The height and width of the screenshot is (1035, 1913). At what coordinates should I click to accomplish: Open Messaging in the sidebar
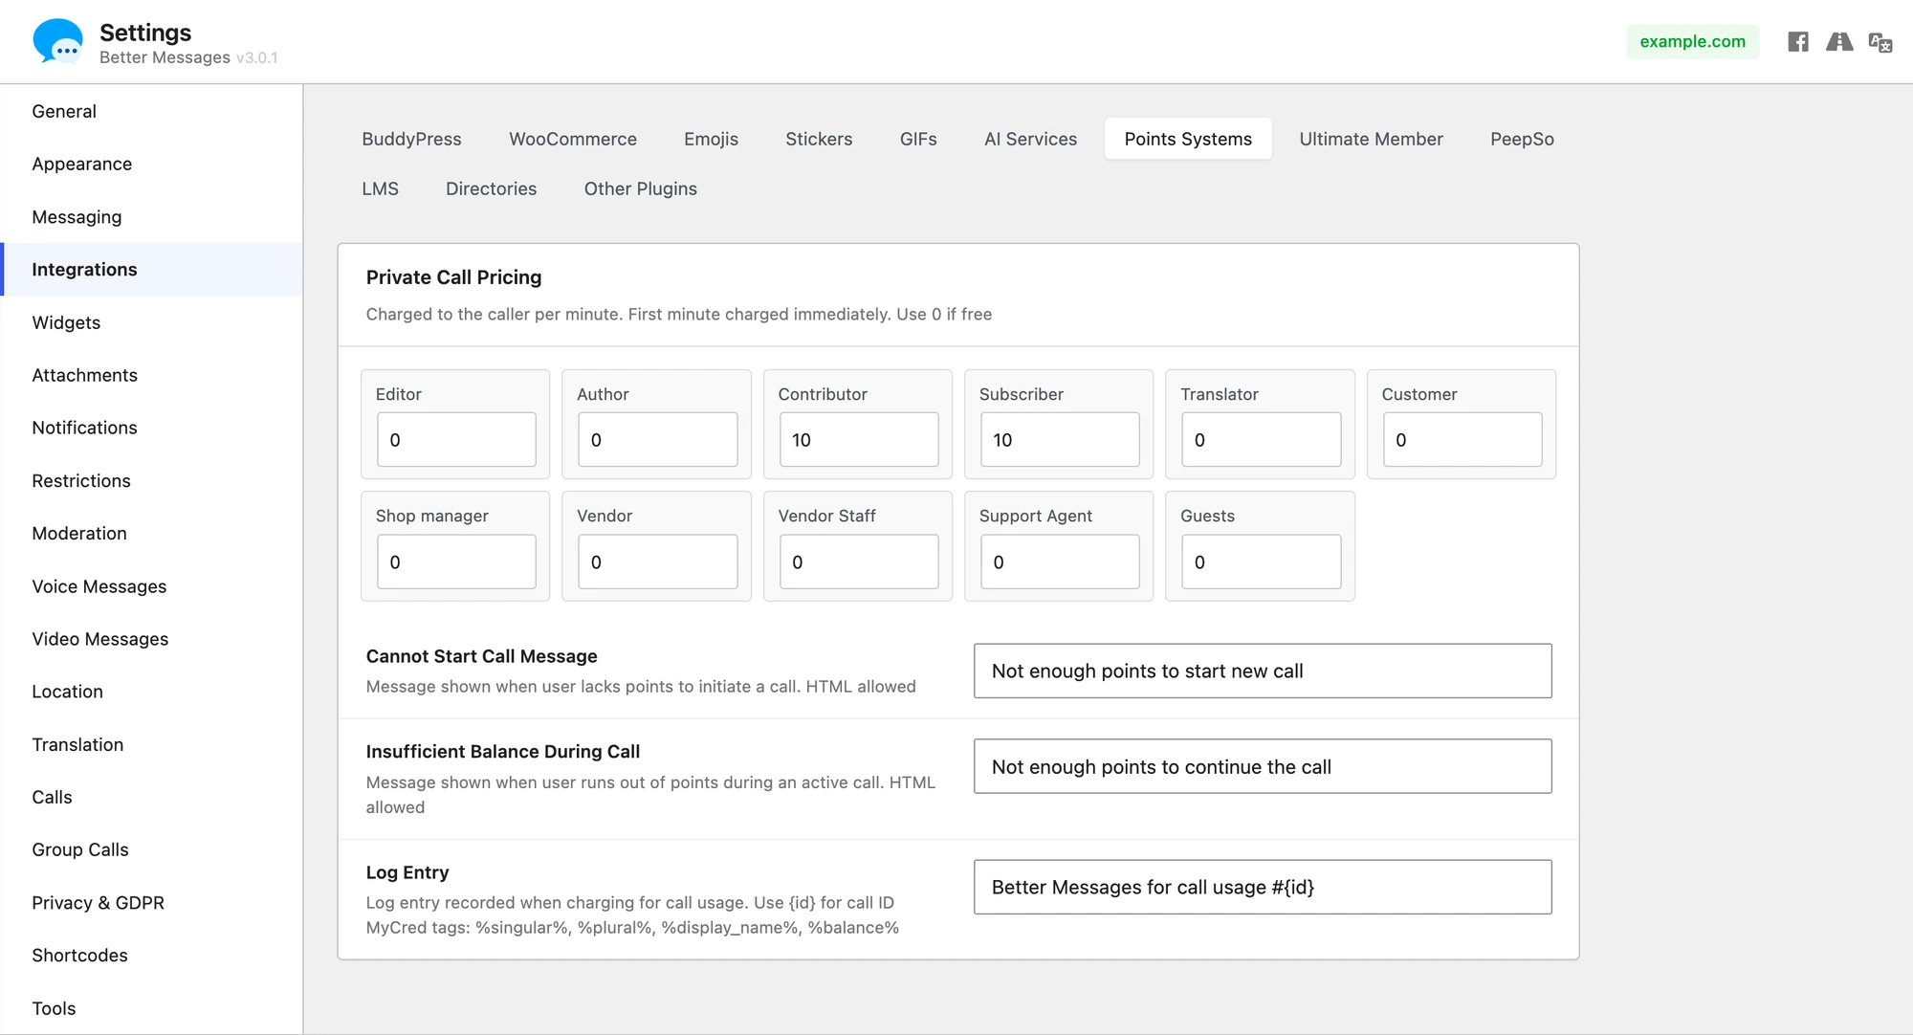(151, 217)
